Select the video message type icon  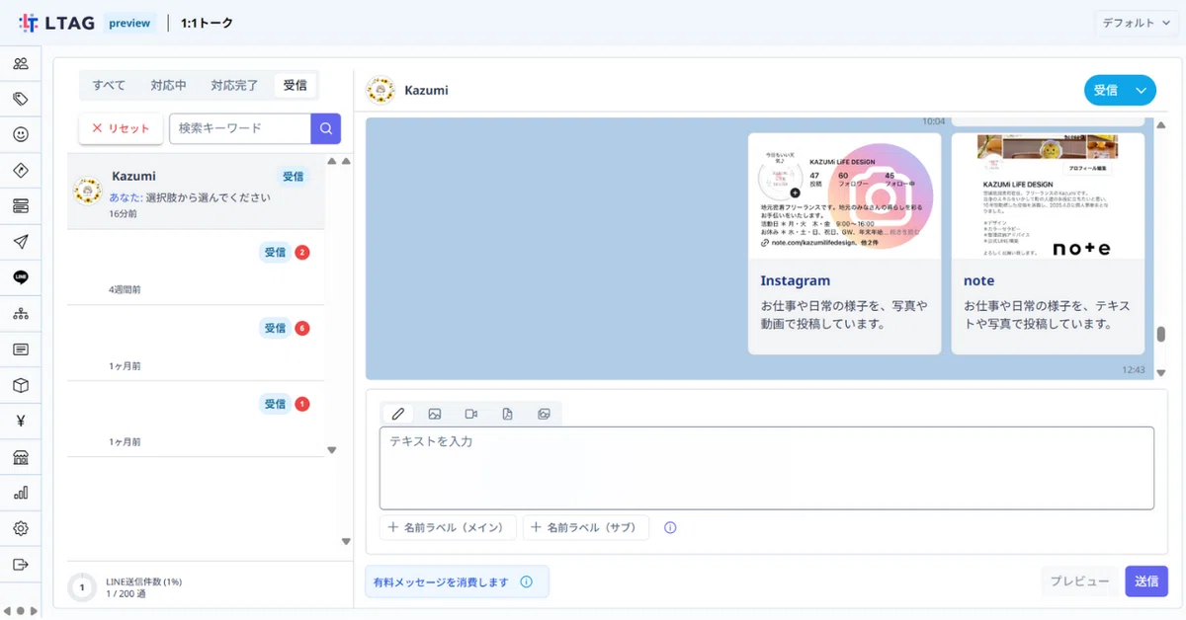click(x=471, y=414)
